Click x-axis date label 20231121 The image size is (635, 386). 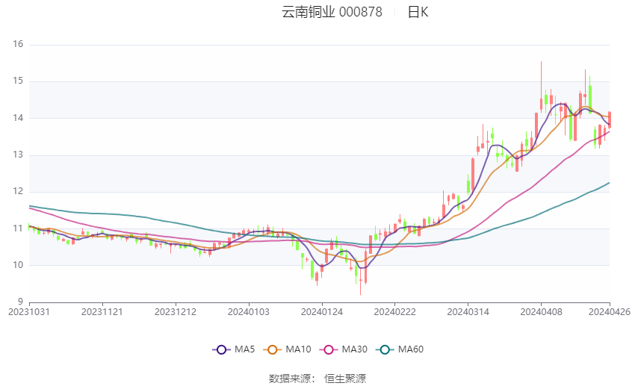102,312
